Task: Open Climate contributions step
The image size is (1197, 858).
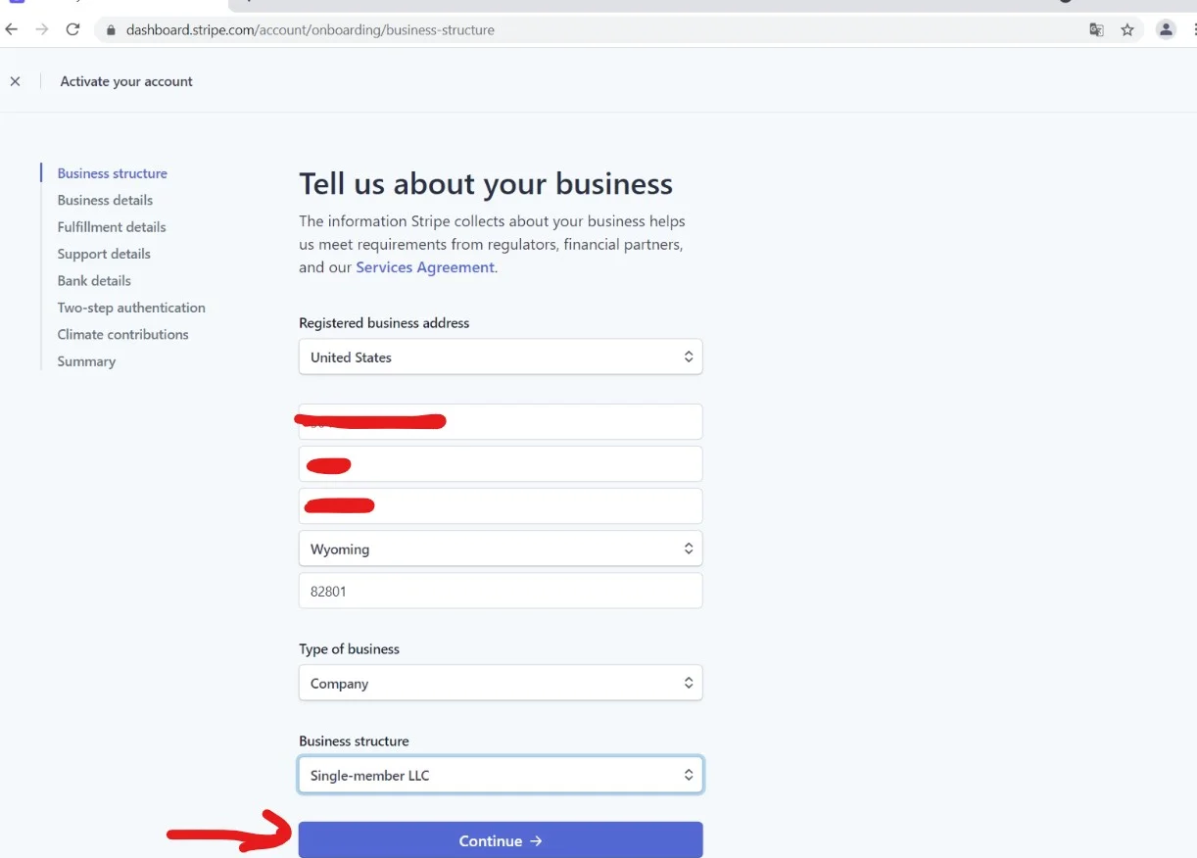Action: coord(122,334)
